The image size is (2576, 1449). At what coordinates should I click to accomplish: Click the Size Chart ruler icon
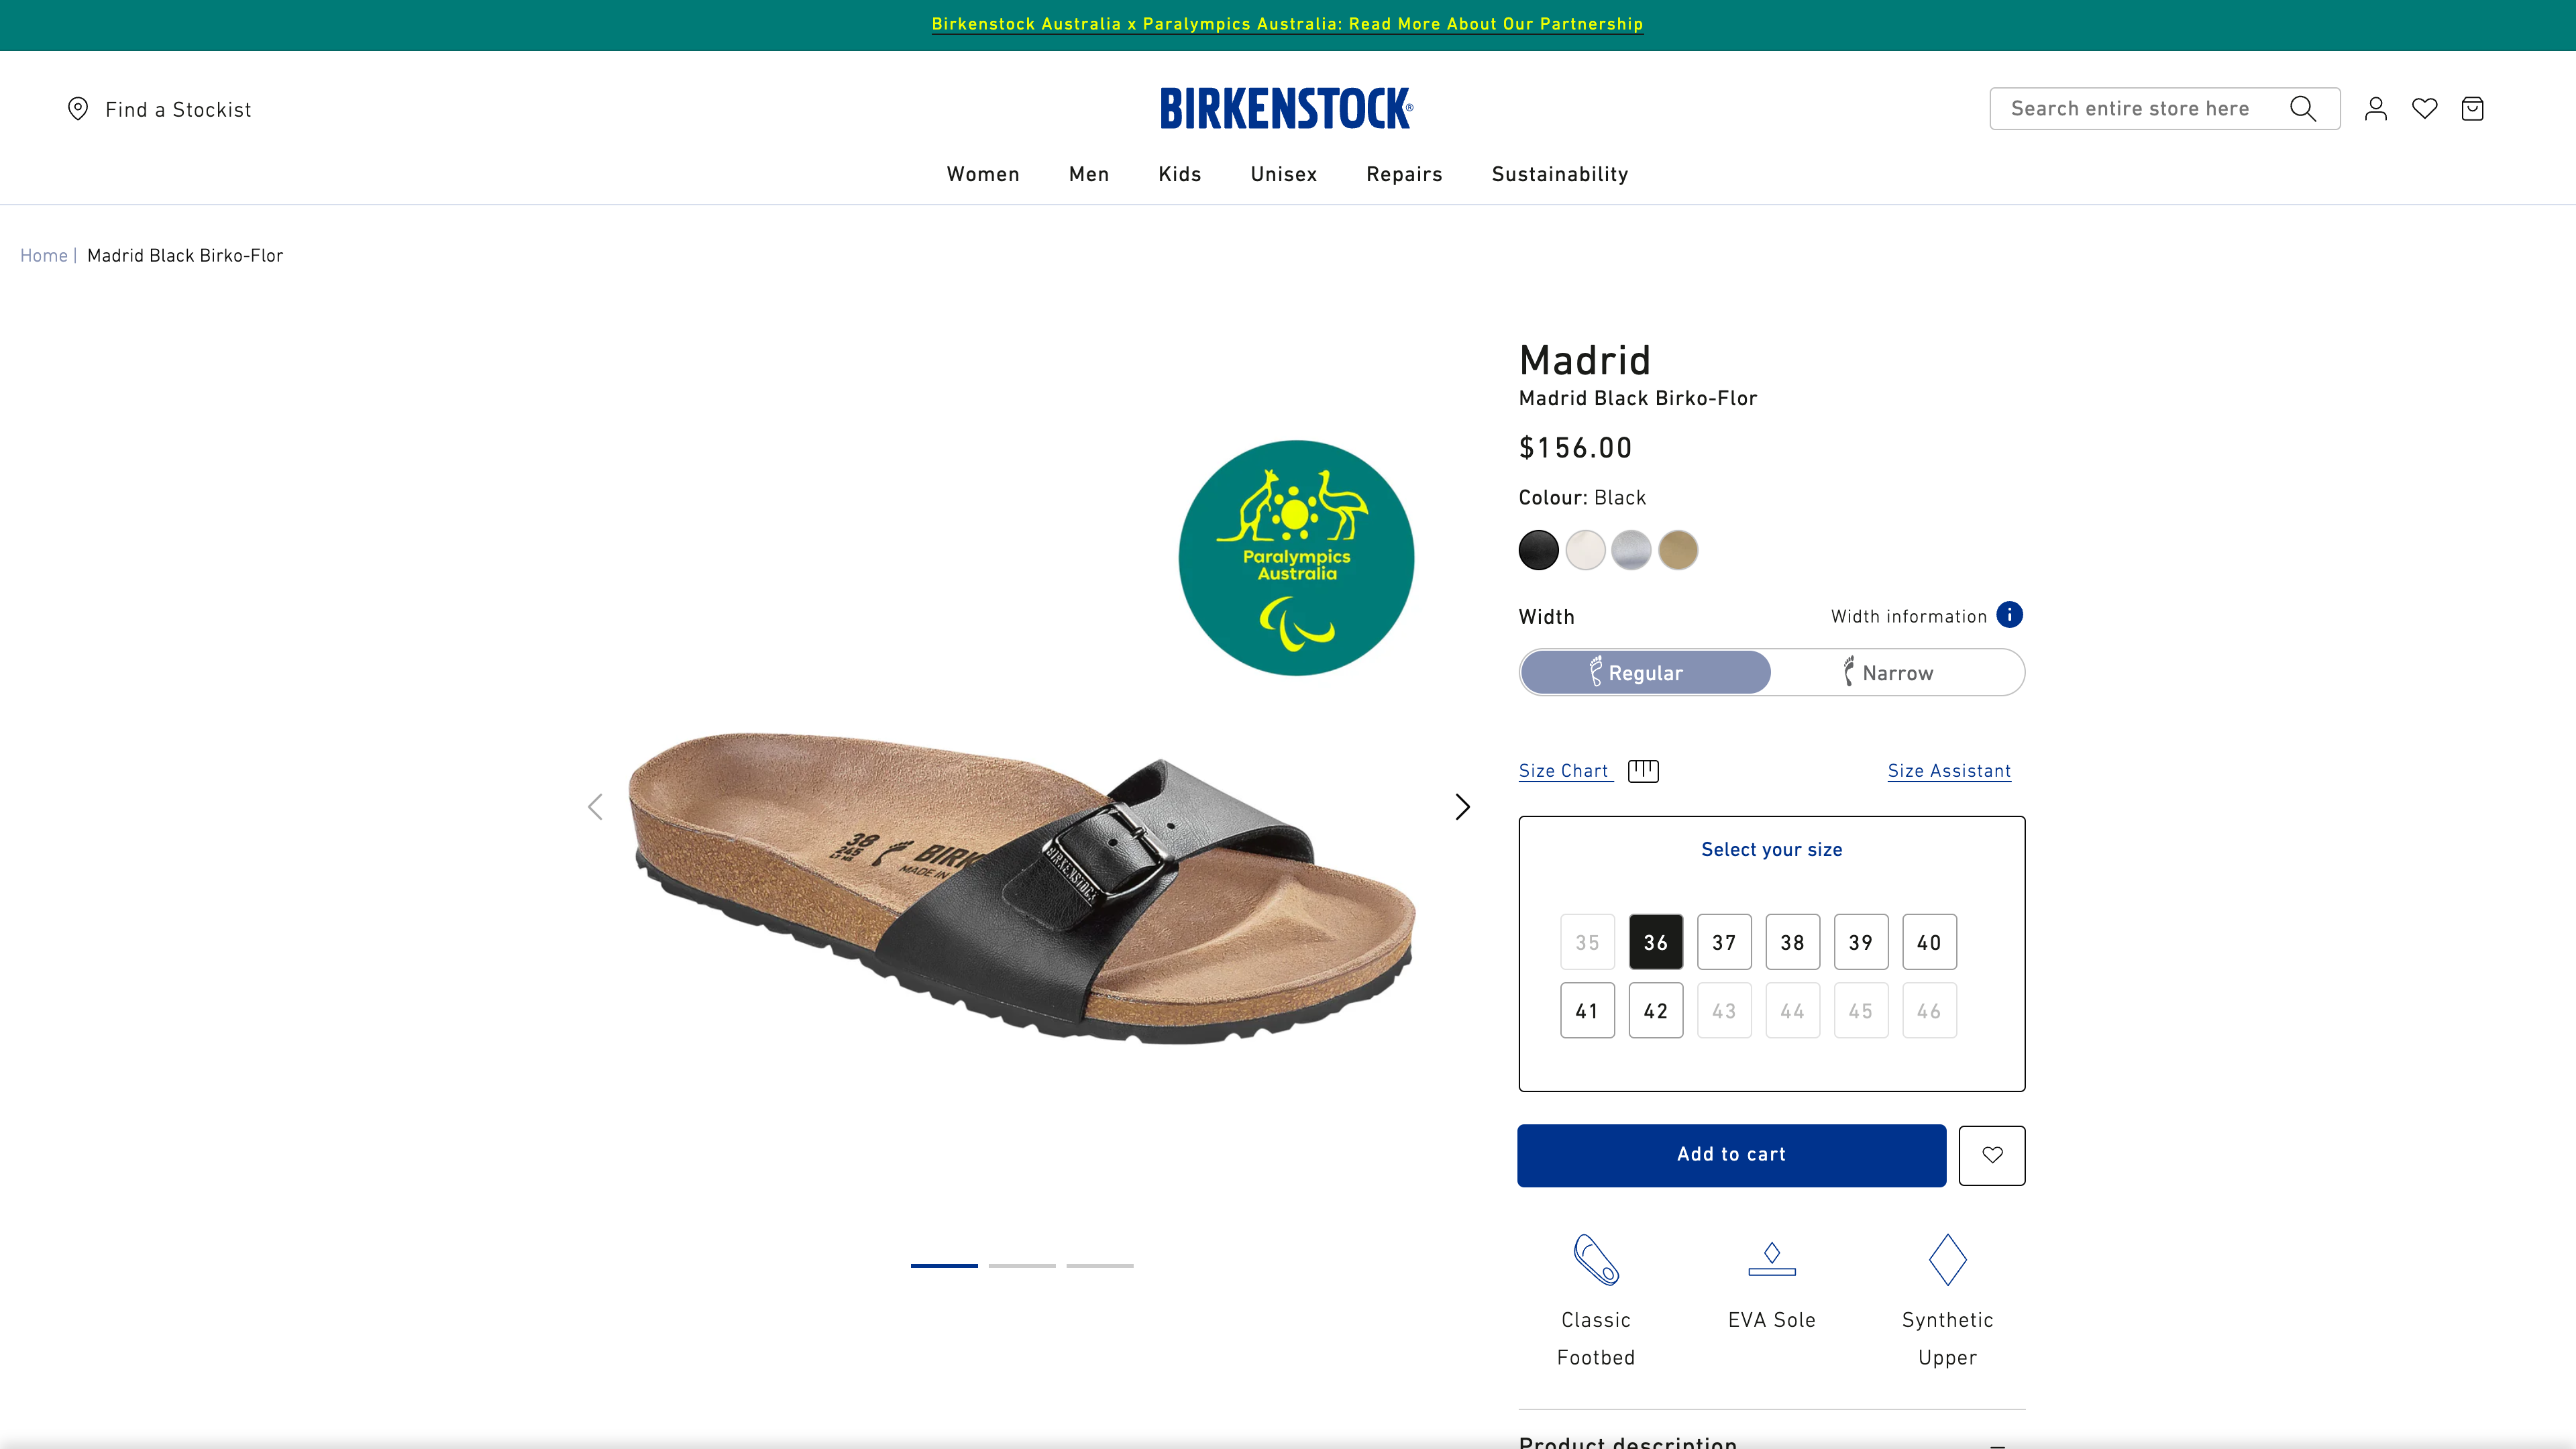(x=1643, y=770)
